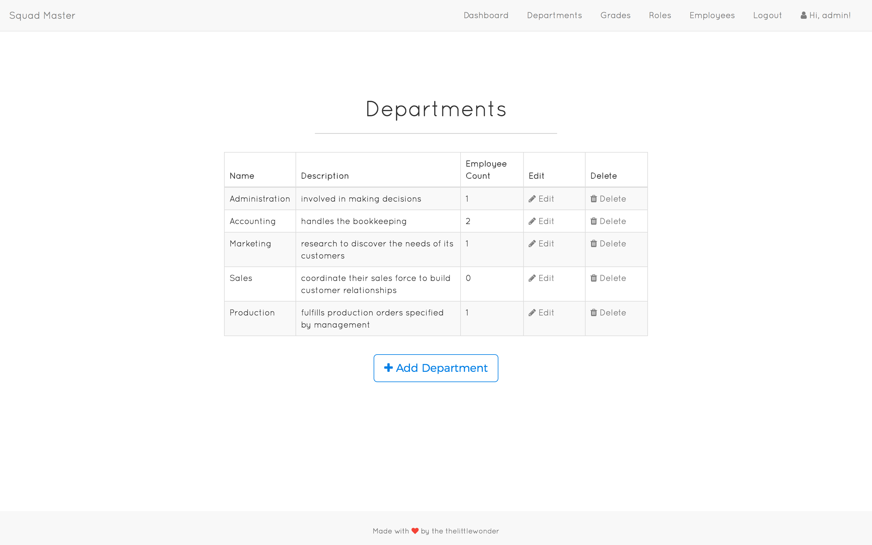Select Departments in the top navigation
This screenshot has height=545, width=872.
(x=554, y=15)
